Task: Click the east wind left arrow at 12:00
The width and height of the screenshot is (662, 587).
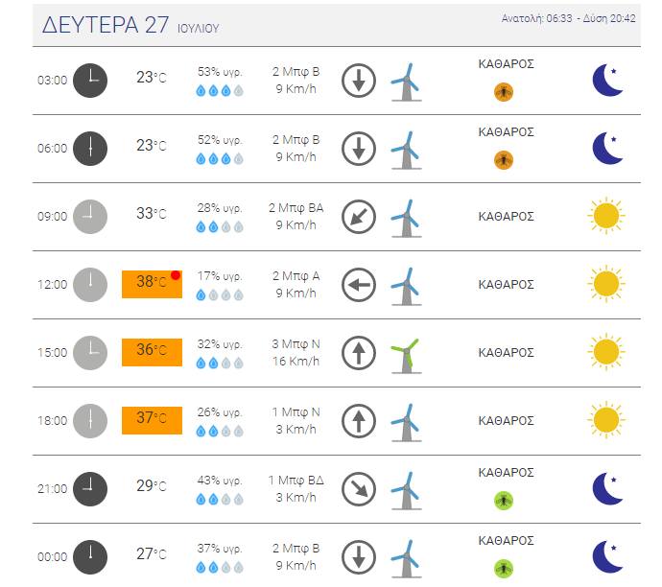Action: tap(359, 285)
